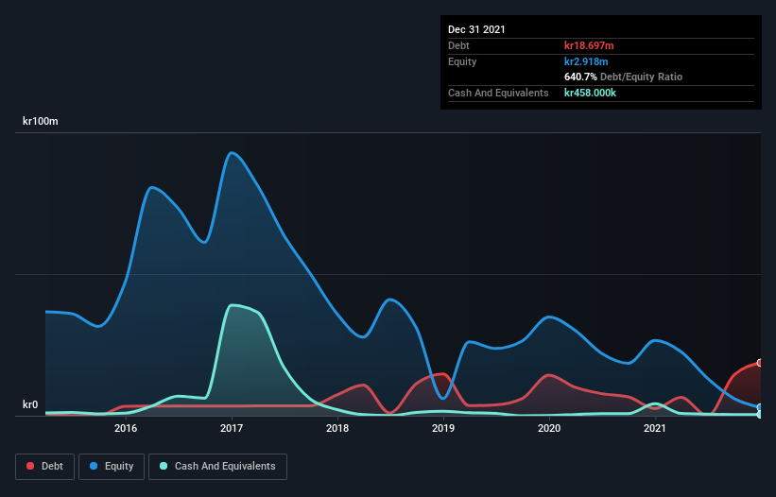Click the Debt peak near 2019
The height and width of the screenshot is (497, 776).
click(x=443, y=374)
